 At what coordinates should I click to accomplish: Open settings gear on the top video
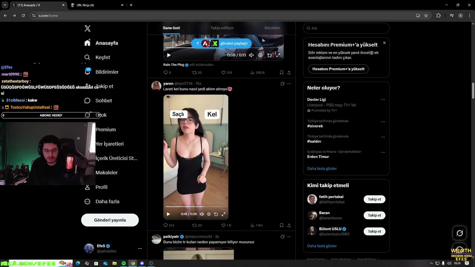tap(260, 55)
